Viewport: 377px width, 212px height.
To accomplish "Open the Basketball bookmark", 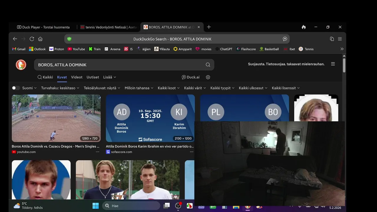I will (269, 49).
